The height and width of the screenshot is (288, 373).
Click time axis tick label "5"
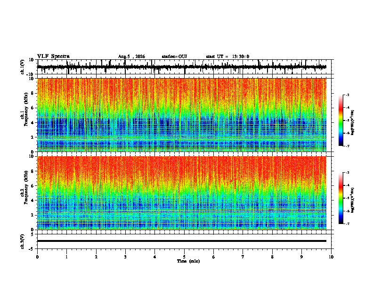point(184,257)
